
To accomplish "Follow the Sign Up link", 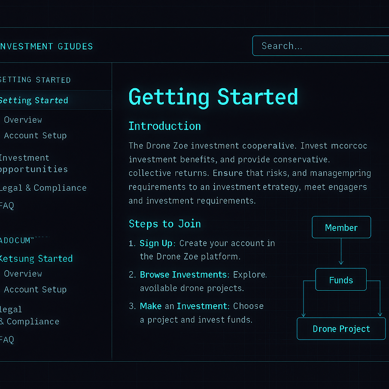I will pos(156,243).
